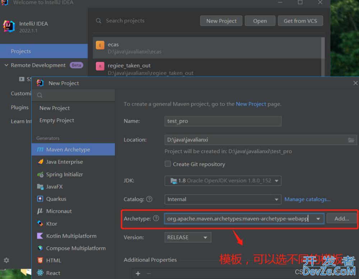Viewport: 359px width, 279px height.
Task: Open settings gear in Welcome window
Action: pyautogui.click(x=6, y=260)
